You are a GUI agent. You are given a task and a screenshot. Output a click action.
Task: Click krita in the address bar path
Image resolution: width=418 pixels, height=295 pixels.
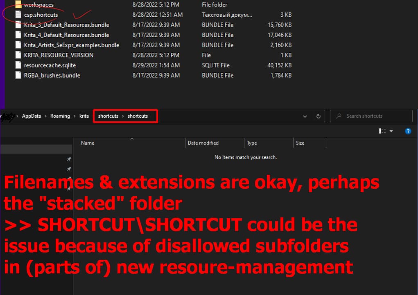(x=84, y=116)
